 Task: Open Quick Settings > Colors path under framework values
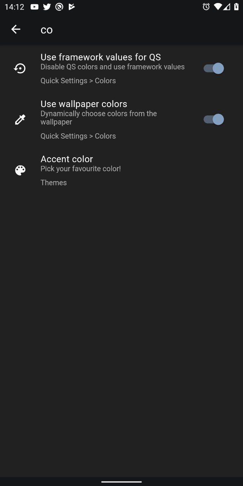pyautogui.click(x=78, y=80)
